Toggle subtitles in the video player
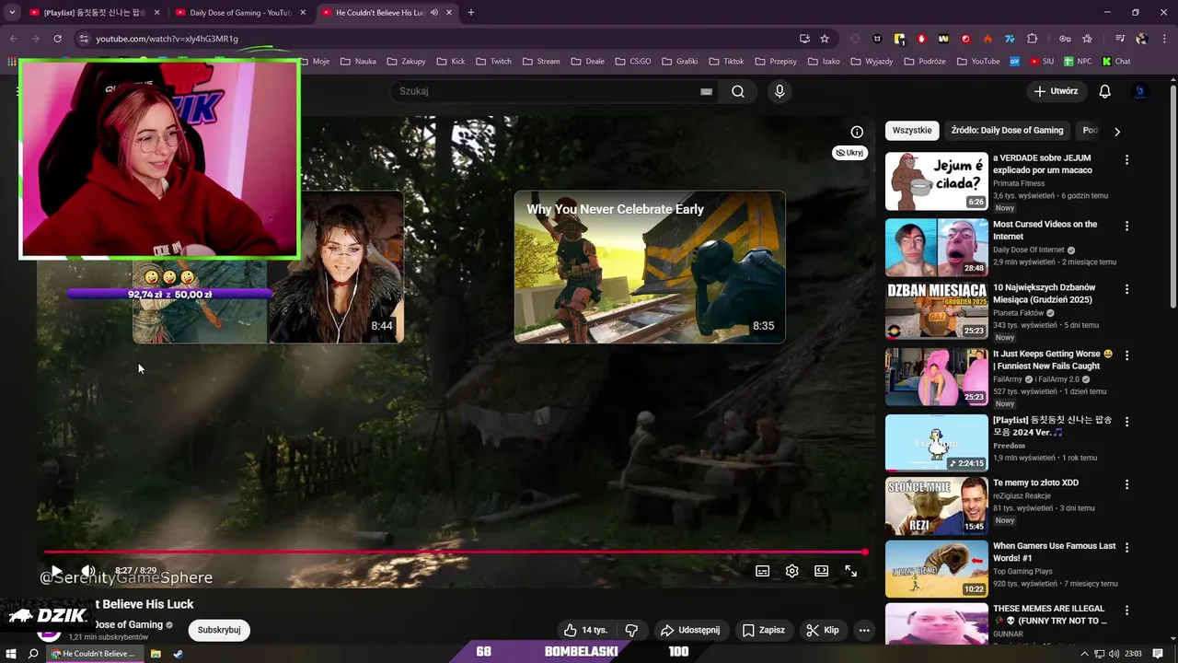The height and width of the screenshot is (663, 1178). click(x=763, y=571)
